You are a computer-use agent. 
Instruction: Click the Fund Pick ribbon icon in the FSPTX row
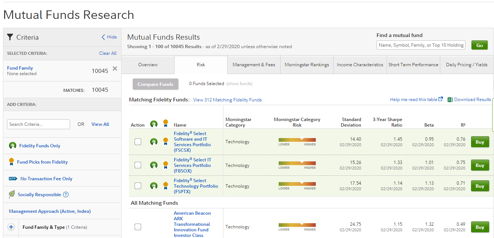tap(166, 186)
